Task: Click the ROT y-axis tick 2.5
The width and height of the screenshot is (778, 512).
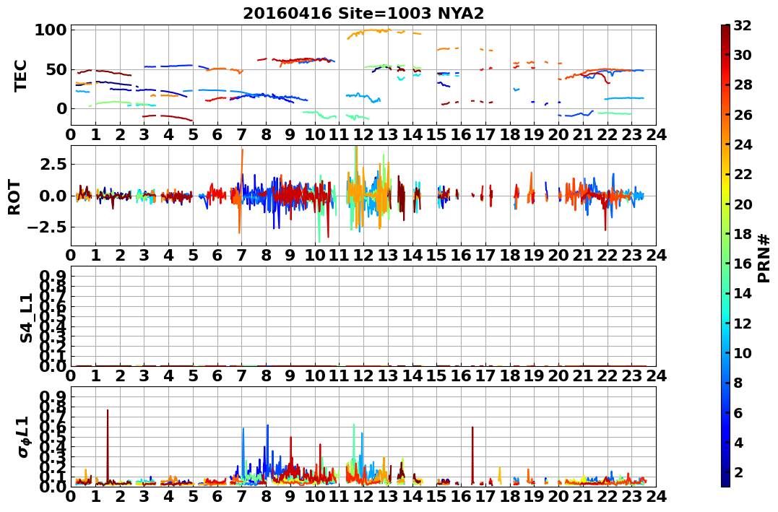Action: coord(53,164)
